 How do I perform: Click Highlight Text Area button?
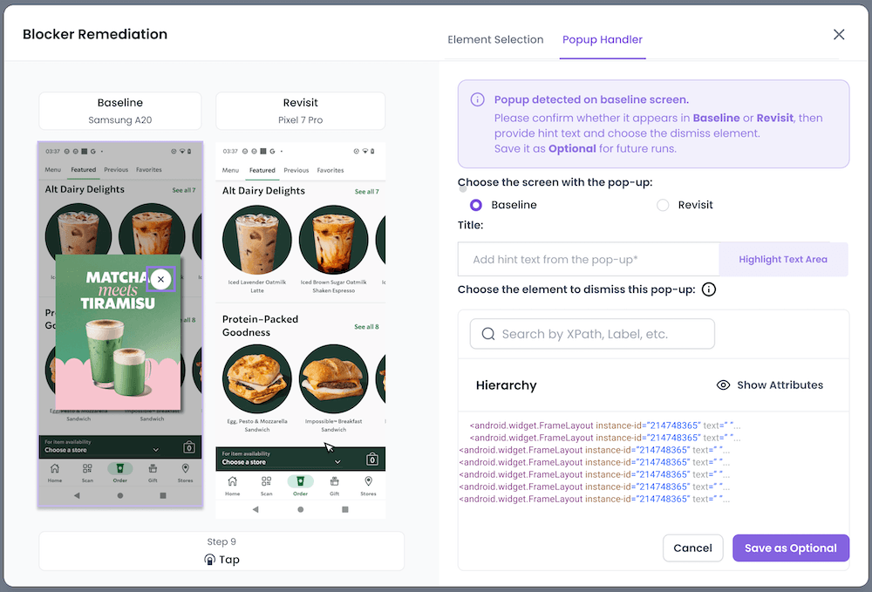[x=783, y=259]
